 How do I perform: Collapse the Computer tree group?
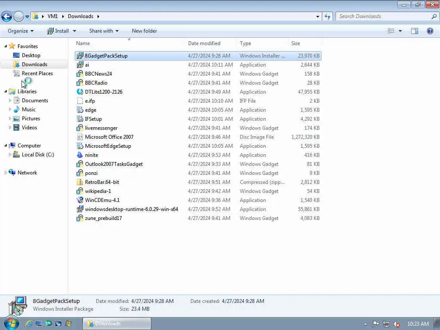pyautogui.click(x=6, y=145)
